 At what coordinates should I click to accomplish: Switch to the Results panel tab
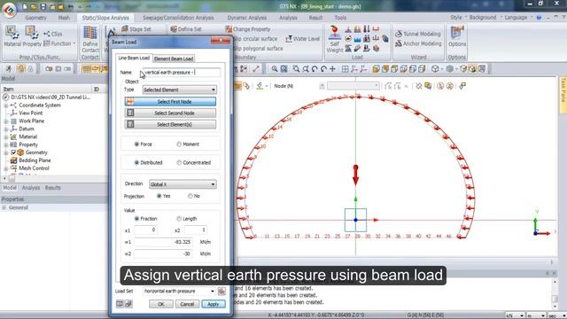[53, 188]
